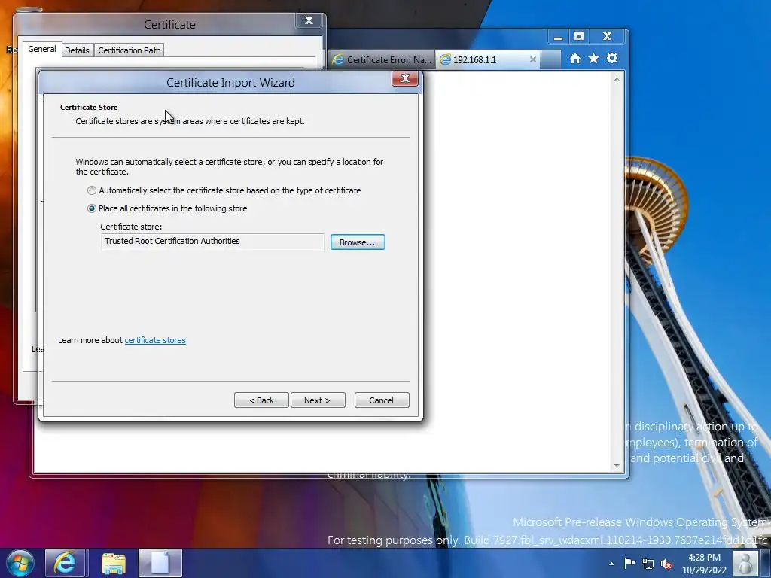The image size is (771, 578).
Task: Click the Windows Start orb
Action: point(20,563)
